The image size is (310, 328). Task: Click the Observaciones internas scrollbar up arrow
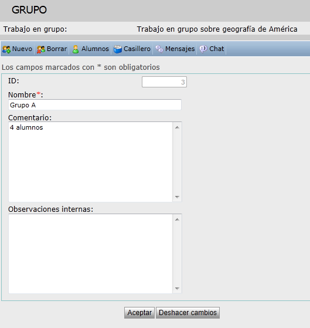click(177, 219)
